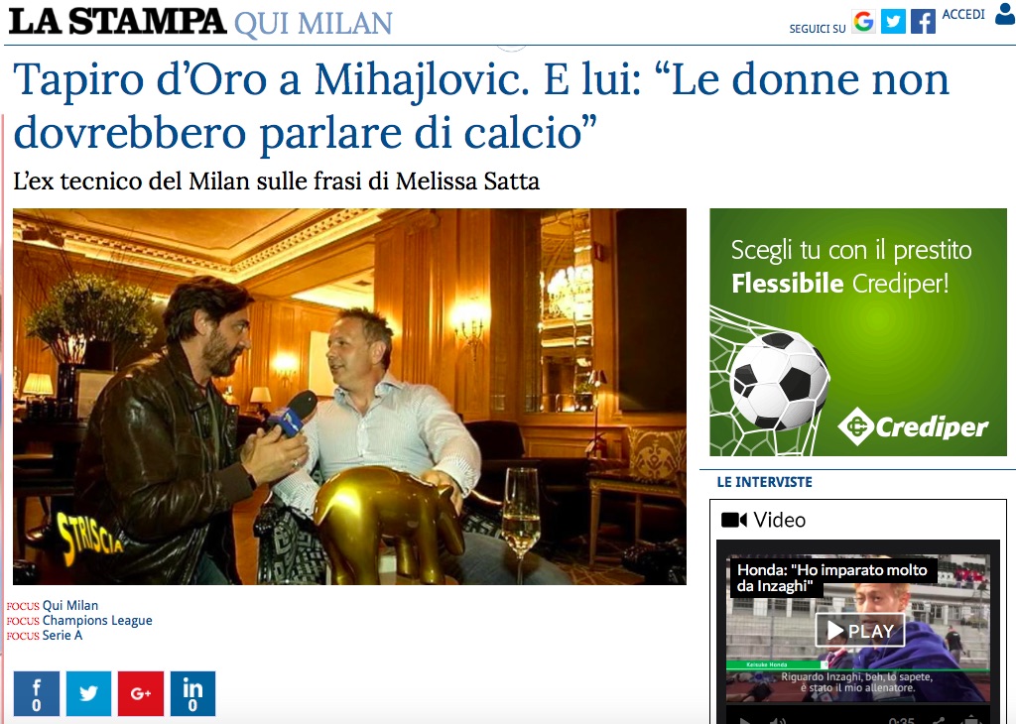Open the Serie A focus link
The height and width of the screenshot is (724, 1016).
click(63, 636)
